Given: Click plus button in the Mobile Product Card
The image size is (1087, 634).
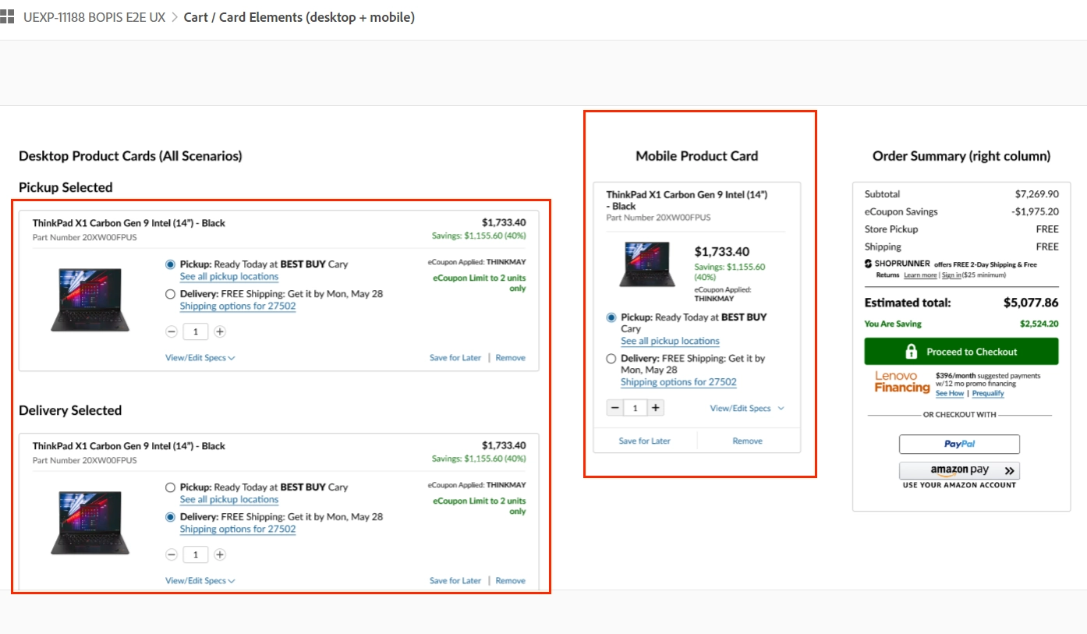Looking at the screenshot, I should pos(656,408).
